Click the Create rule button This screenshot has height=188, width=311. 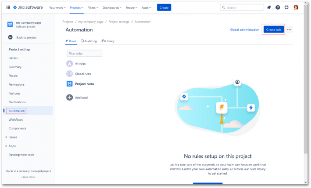pyautogui.click(x=274, y=29)
